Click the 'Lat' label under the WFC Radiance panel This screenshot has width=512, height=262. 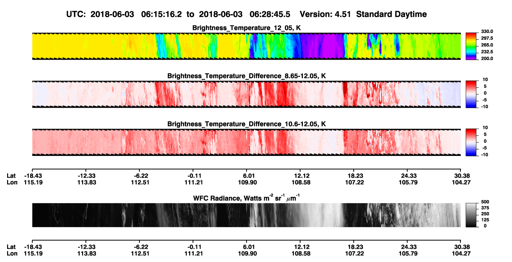pyautogui.click(x=11, y=247)
